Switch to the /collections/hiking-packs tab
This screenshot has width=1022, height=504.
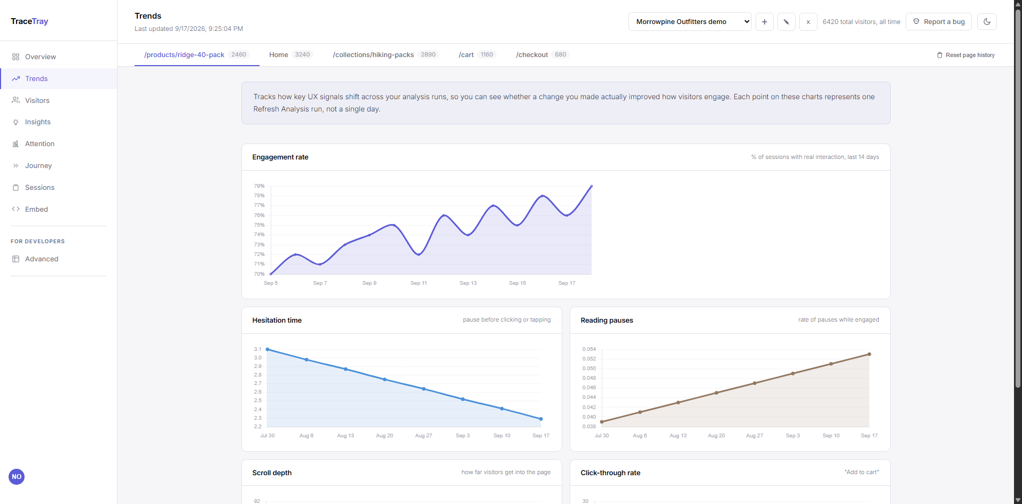point(386,55)
